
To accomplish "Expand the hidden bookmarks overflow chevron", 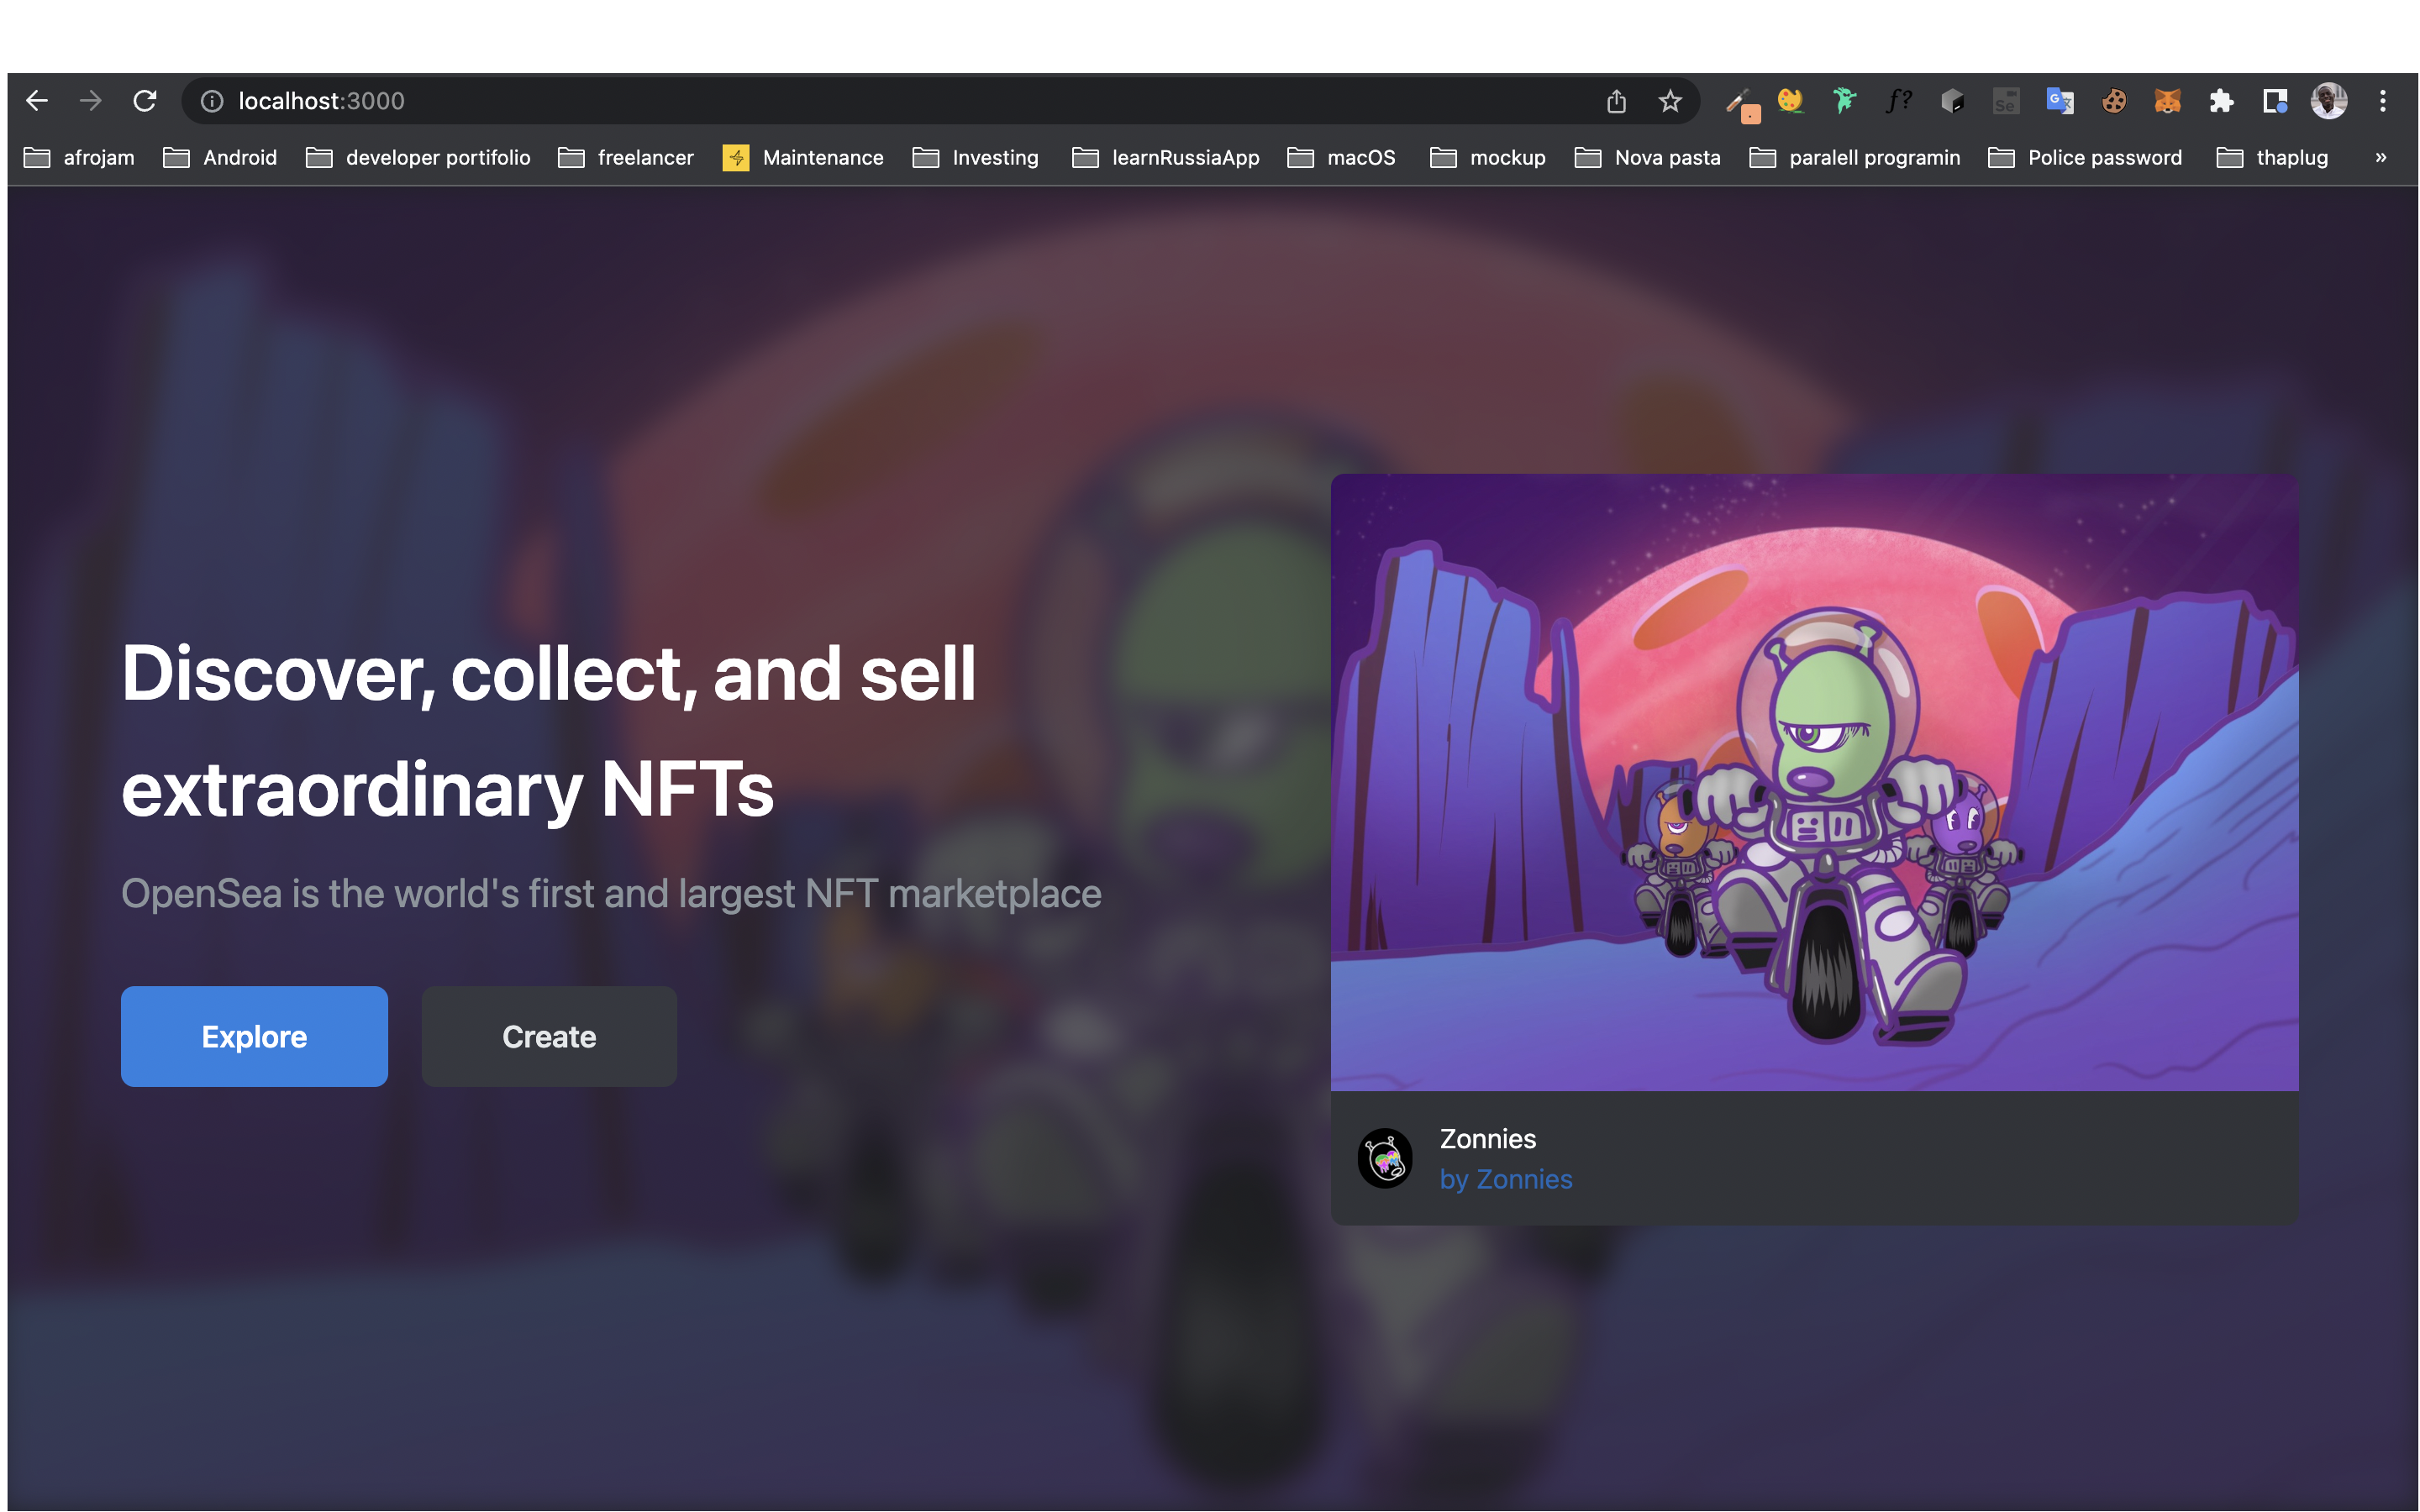I will [2381, 158].
